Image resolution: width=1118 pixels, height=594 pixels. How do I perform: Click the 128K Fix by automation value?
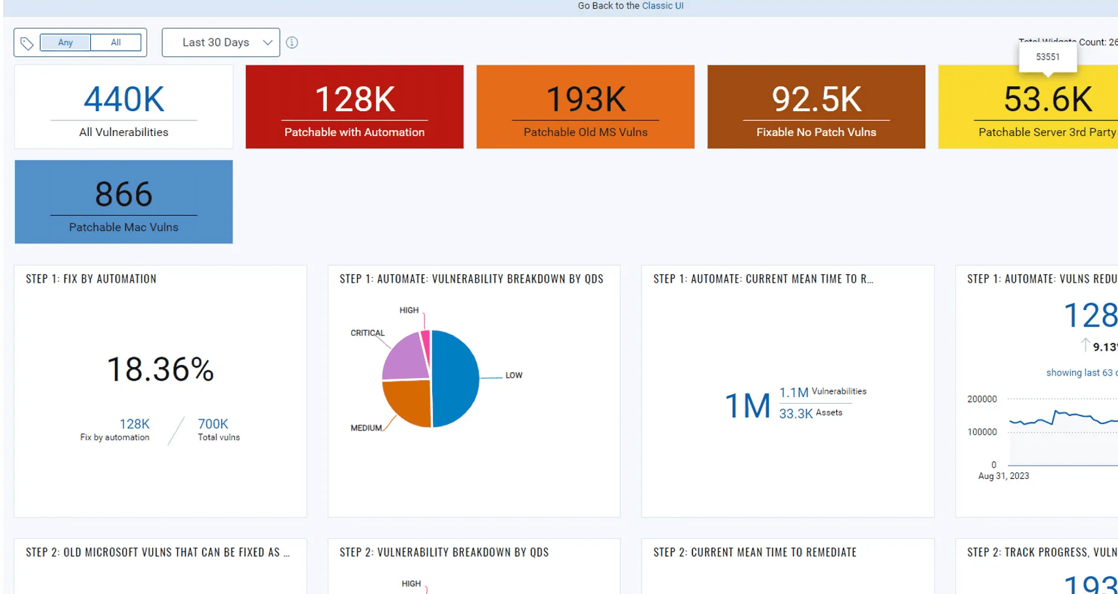coord(135,424)
